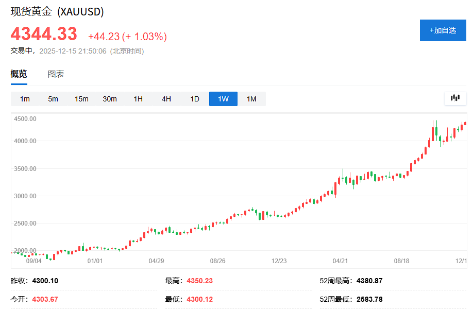The height and width of the screenshot is (310, 473).
Task: Switch to the 图表 tab
Action: pos(55,74)
